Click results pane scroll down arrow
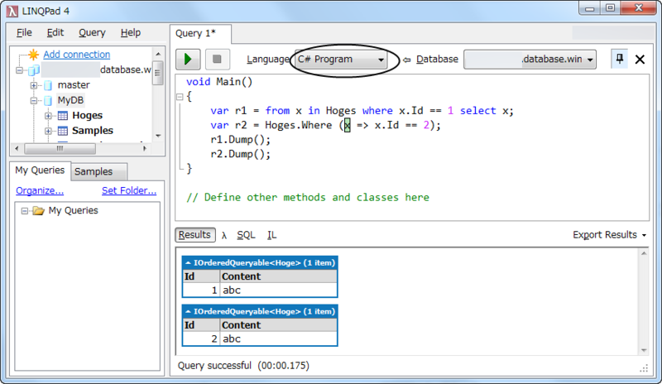This screenshot has width=662, height=384. (x=644, y=350)
